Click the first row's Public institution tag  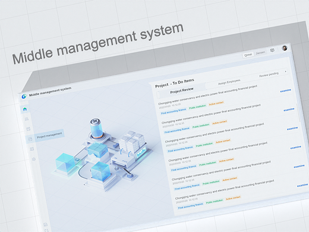pos(197,106)
